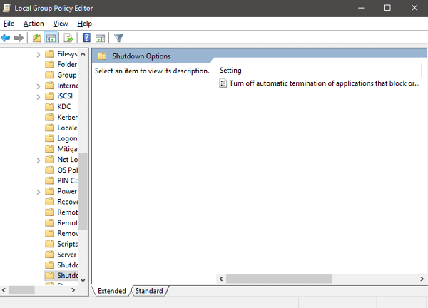Switch to the Extended tab
428x308 pixels.
coord(112,291)
